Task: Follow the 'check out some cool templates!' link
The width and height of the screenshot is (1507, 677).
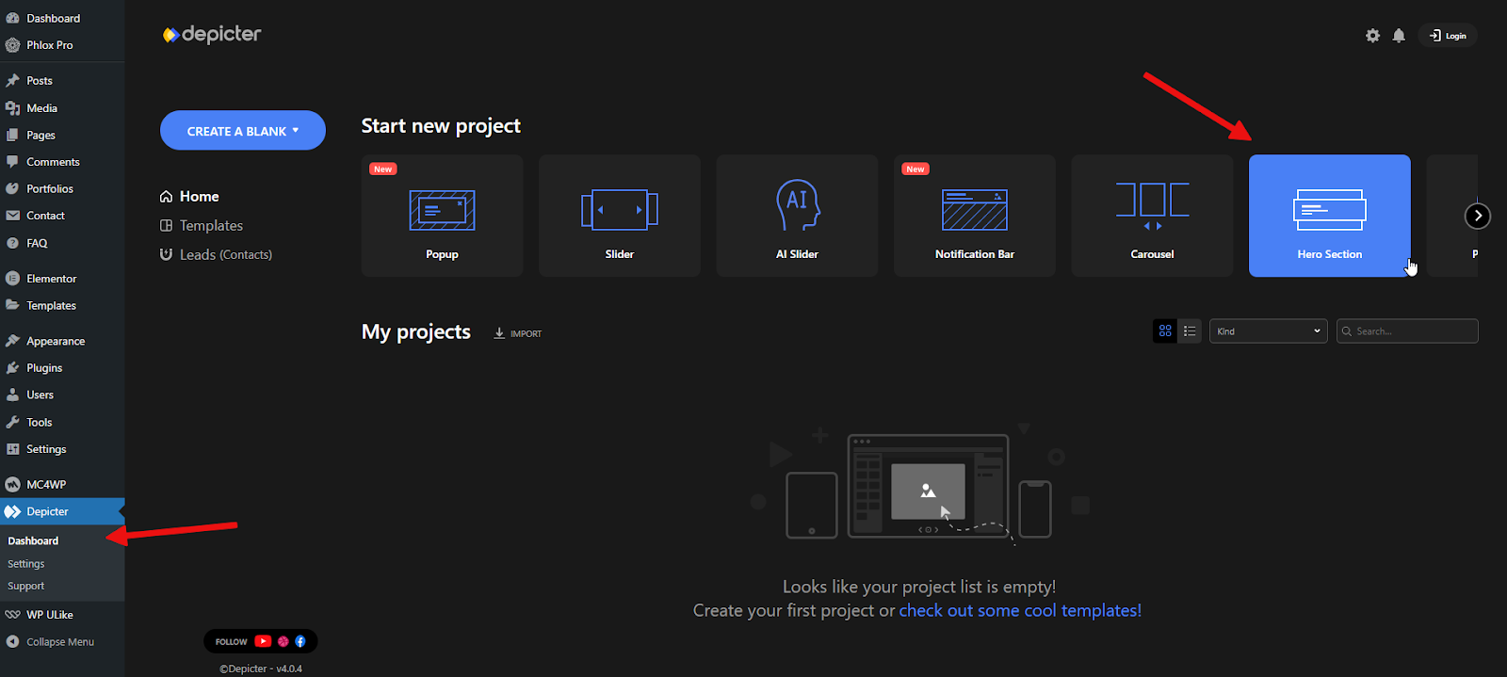Action: tap(1020, 610)
